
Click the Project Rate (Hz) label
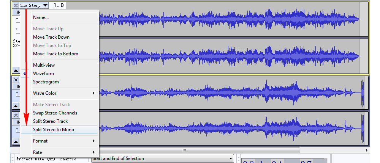coord(36,159)
